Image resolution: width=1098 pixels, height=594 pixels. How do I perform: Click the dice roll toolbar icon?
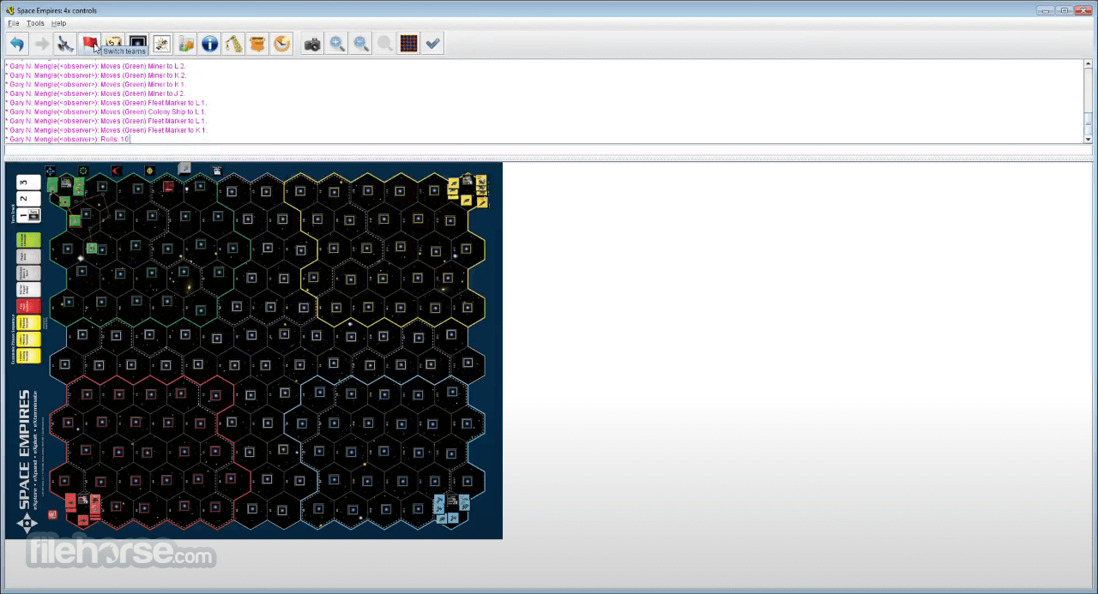point(113,41)
